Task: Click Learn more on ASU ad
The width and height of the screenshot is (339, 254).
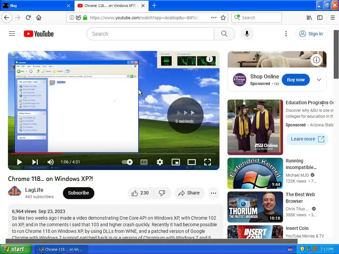Action: 307,139
